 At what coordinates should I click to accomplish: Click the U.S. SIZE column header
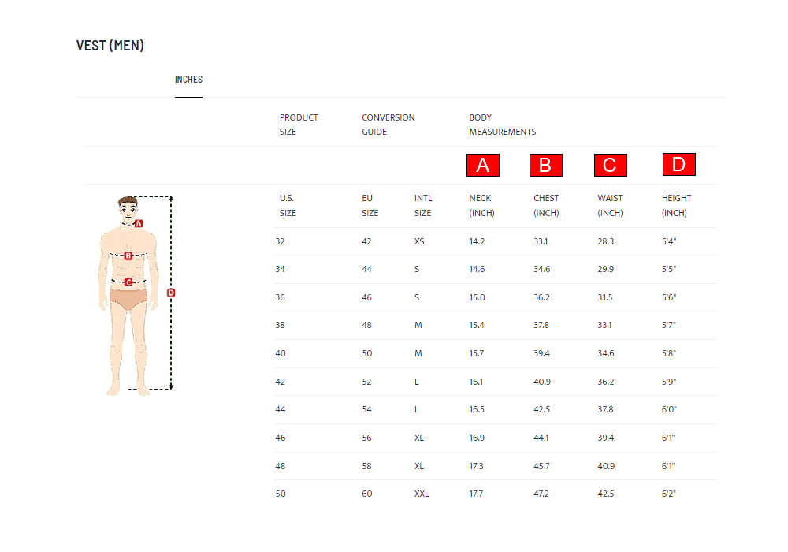(x=288, y=206)
